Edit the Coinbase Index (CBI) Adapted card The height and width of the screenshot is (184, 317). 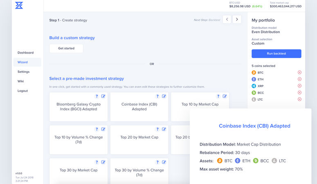click(x=164, y=96)
